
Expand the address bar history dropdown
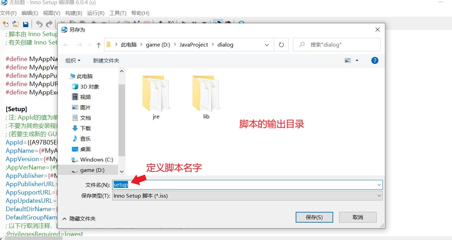[267, 45]
